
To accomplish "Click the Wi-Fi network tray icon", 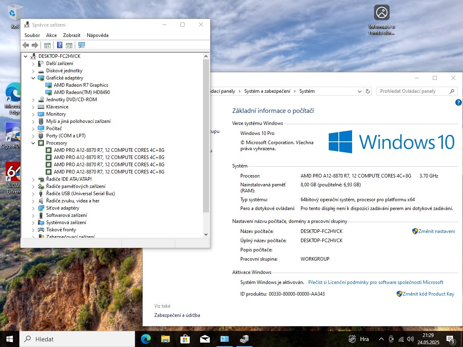I will point(401,339).
